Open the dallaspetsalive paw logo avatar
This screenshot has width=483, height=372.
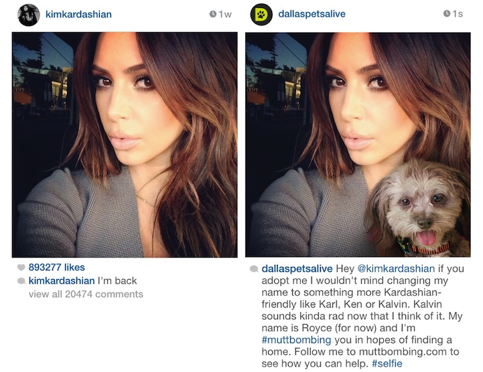coord(261,15)
